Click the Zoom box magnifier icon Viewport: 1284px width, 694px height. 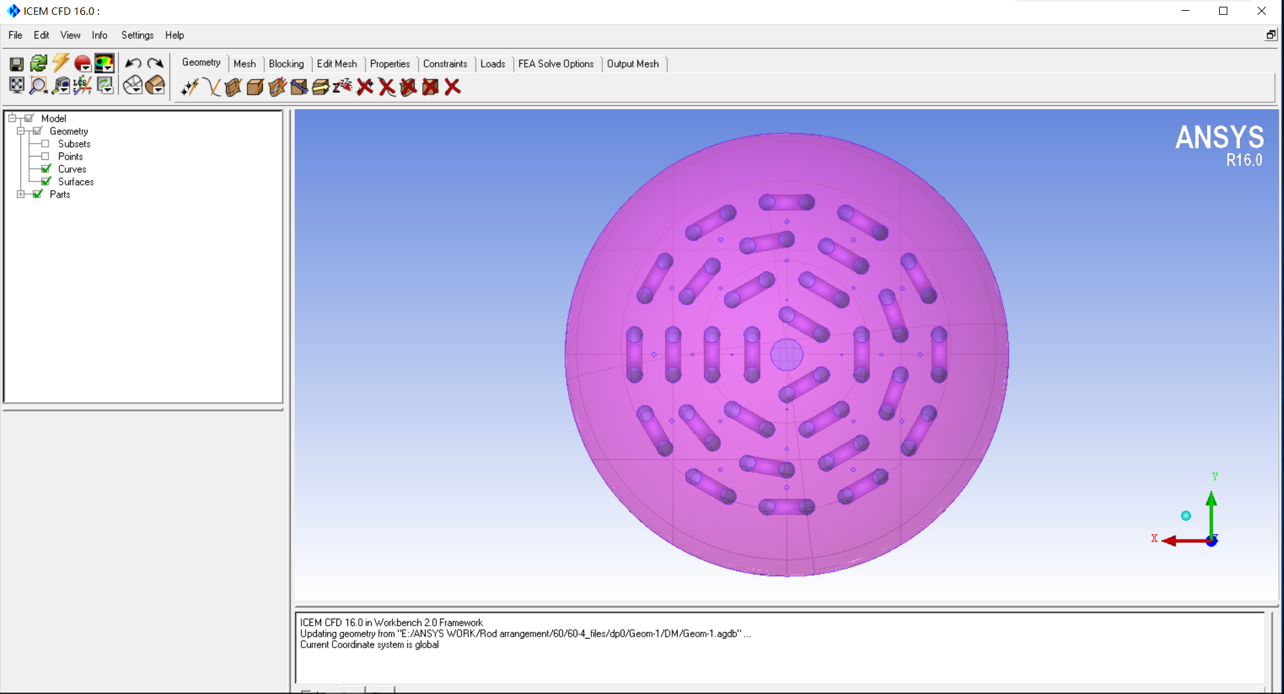[x=38, y=85]
